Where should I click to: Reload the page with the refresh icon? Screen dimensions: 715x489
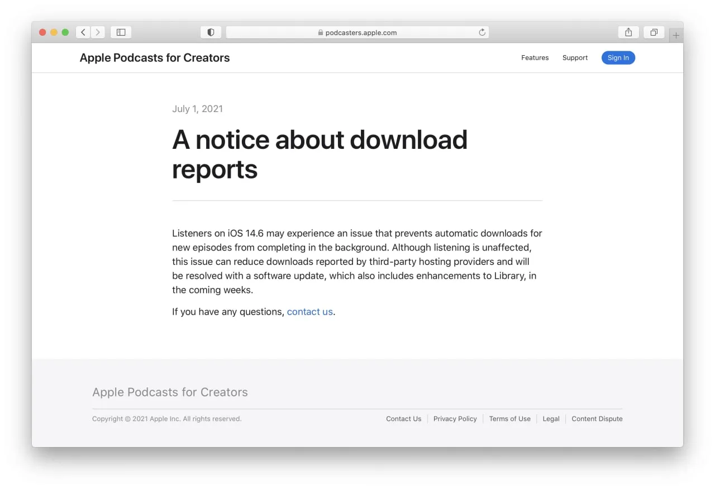482,32
